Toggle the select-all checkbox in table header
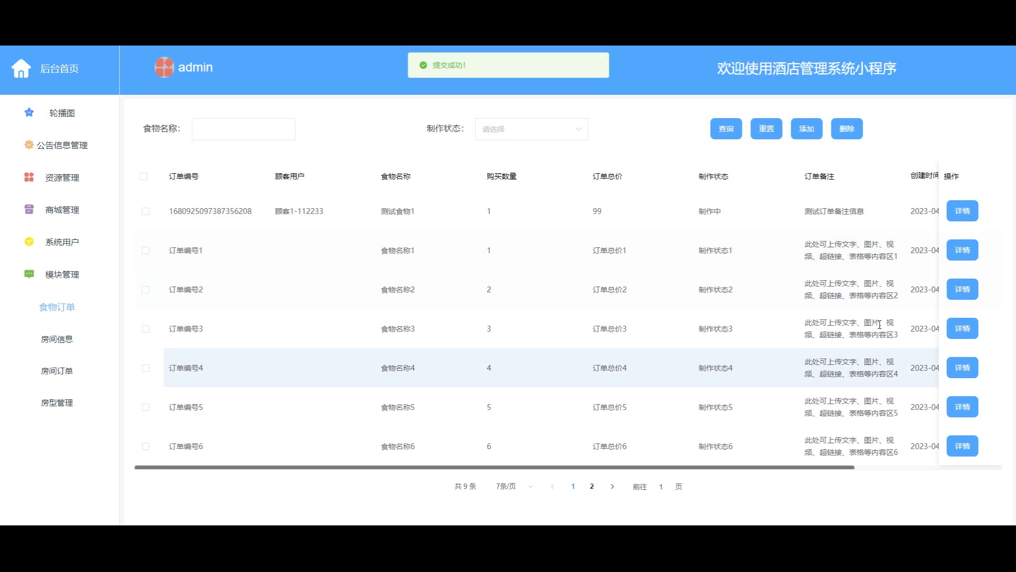 pyautogui.click(x=143, y=176)
